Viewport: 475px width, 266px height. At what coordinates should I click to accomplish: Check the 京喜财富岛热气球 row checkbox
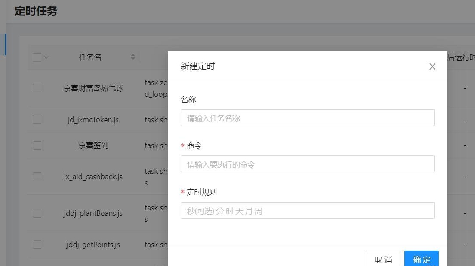(x=37, y=88)
